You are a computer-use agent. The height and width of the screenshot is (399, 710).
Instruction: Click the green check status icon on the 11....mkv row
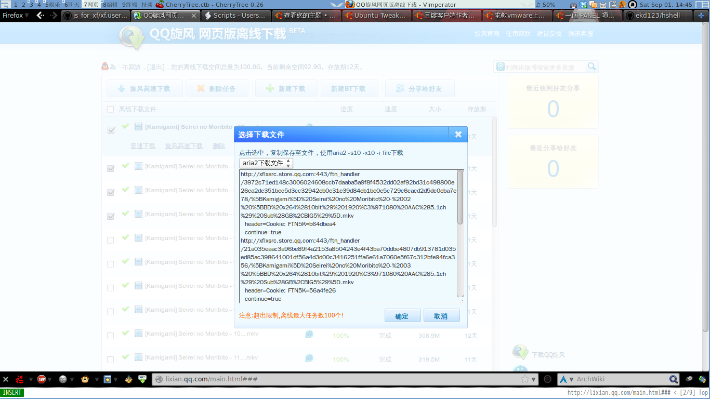tap(125, 356)
